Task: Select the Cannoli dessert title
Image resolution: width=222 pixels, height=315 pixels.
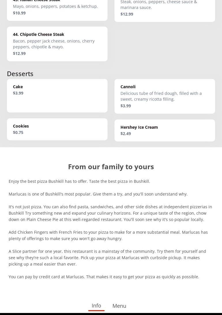Action: [128, 87]
